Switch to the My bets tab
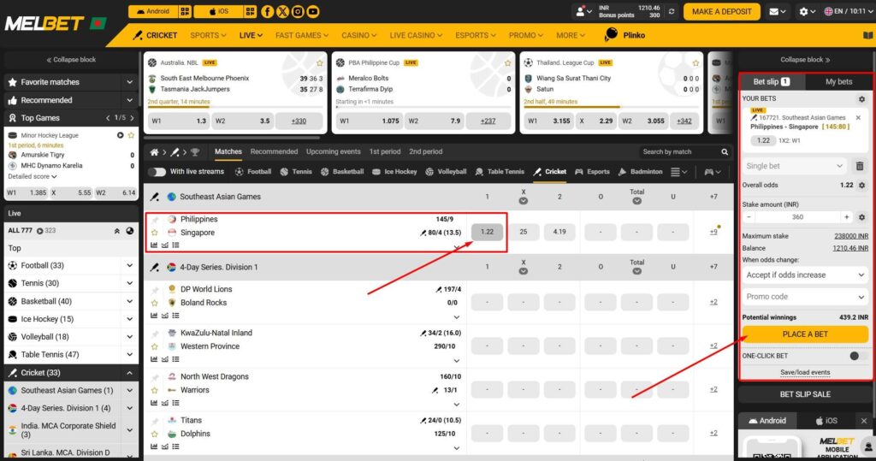Image resolution: width=876 pixels, height=461 pixels. coord(838,81)
